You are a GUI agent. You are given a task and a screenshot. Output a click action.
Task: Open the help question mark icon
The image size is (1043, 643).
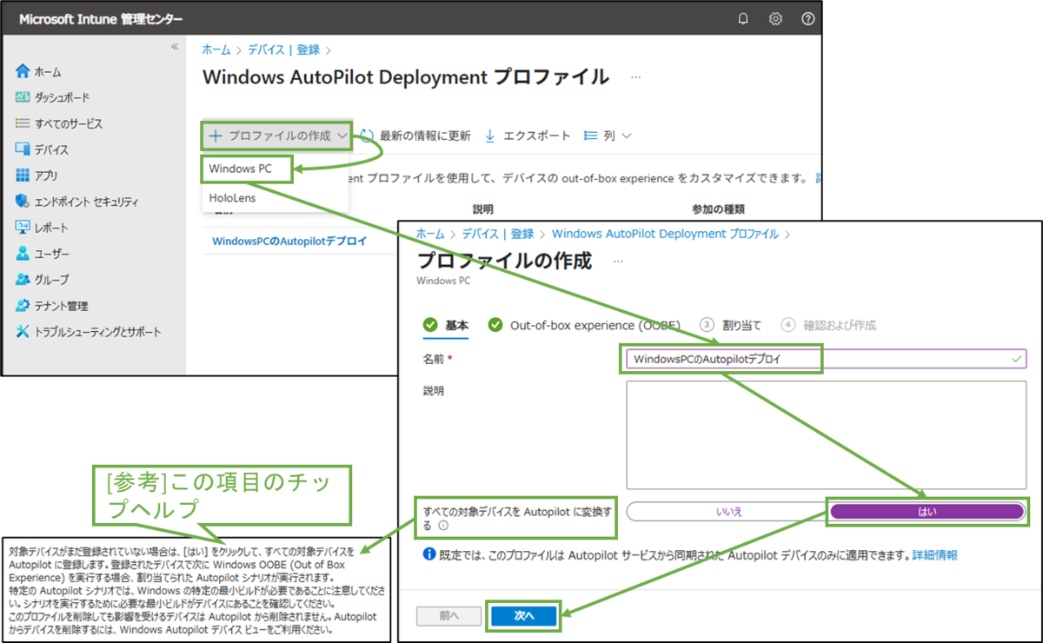808,19
